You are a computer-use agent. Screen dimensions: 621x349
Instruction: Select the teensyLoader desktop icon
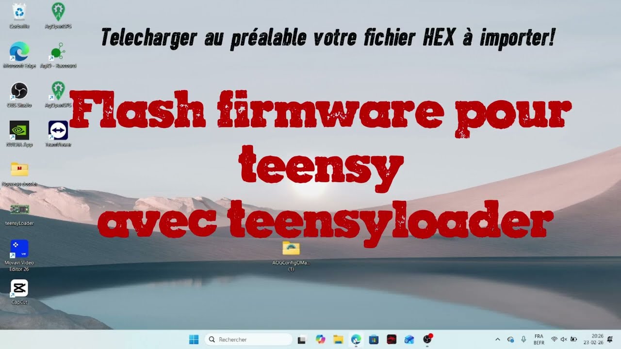(19, 213)
